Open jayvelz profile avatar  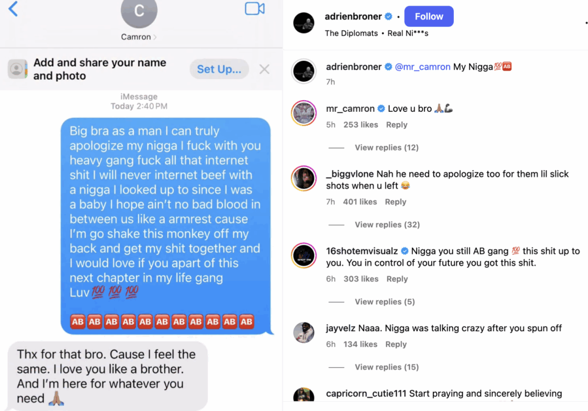pos(303,332)
